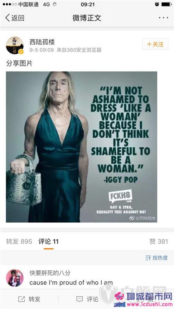Open commenter 快要胖死的八分's avatar
The image size is (174, 309).
[15, 278]
